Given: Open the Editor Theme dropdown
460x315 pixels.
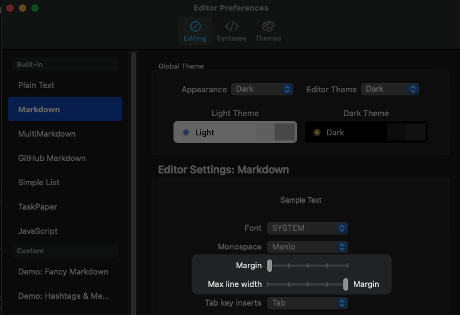Looking at the screenshot, I should 390,89.
